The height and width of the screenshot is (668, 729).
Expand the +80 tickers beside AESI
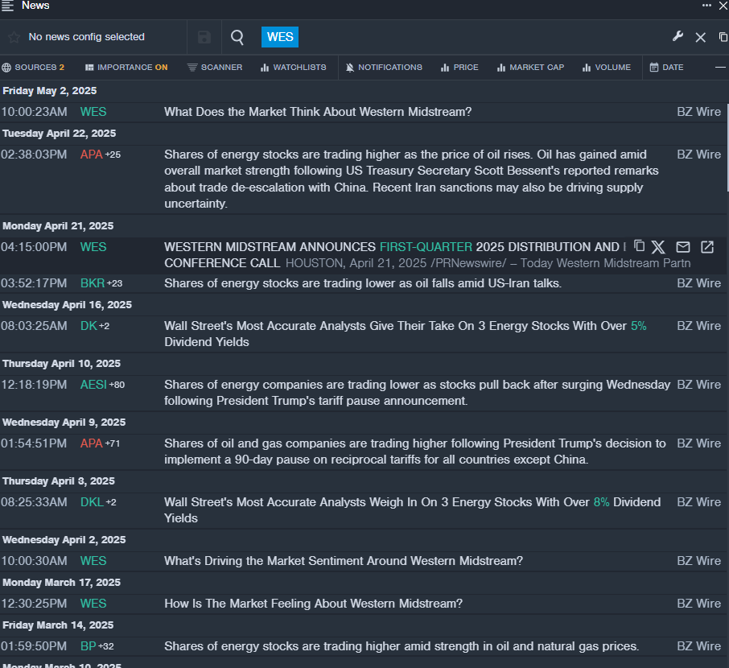tap(117, 385)
